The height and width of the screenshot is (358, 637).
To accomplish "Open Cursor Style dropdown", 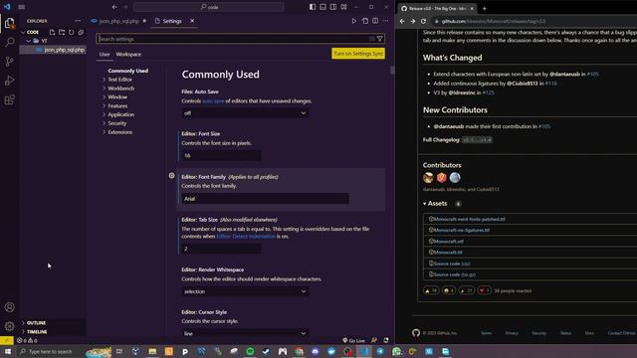I will (245, 333).
